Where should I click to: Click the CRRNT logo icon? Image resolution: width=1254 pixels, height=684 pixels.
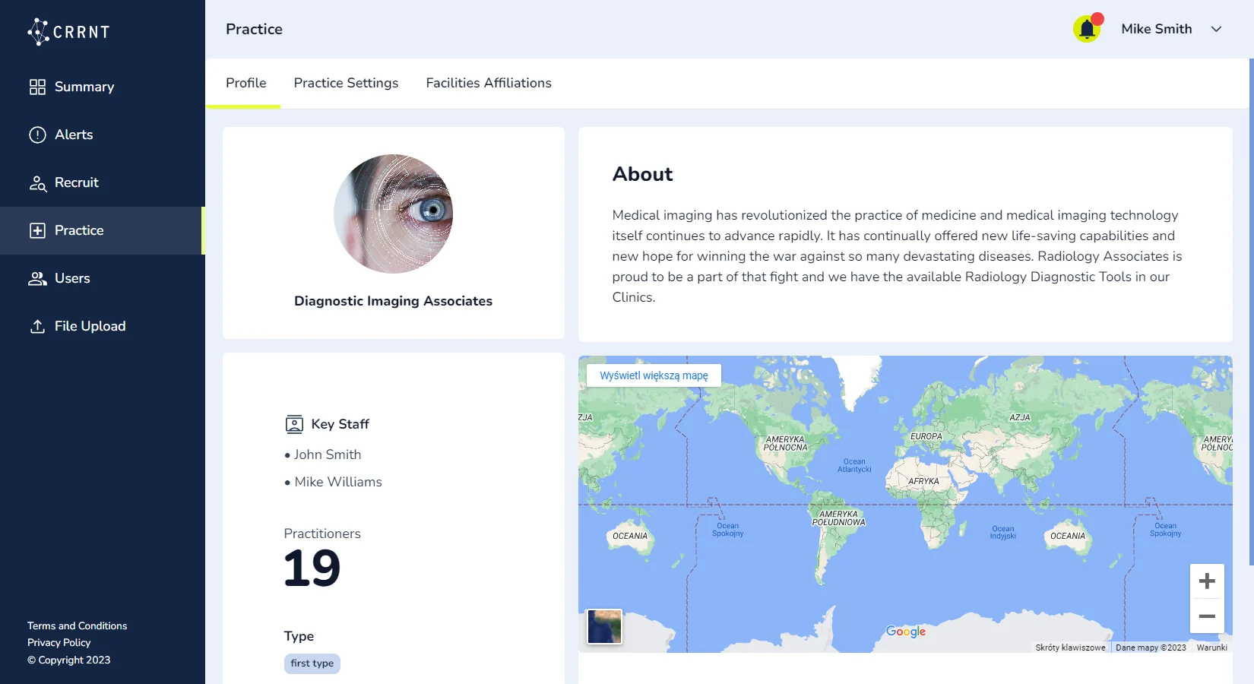click(40, 31)
